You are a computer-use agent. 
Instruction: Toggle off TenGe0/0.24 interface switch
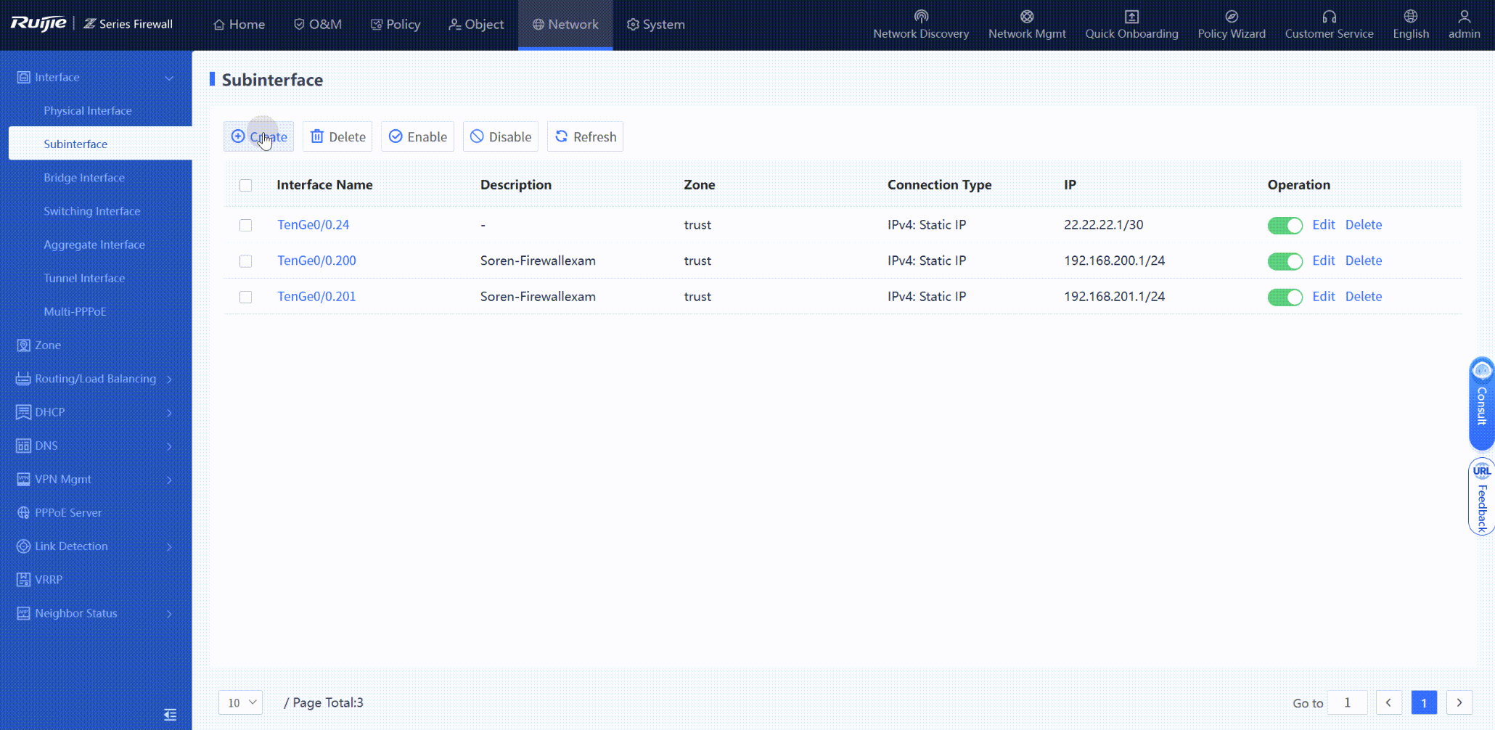pos(1285,226)
